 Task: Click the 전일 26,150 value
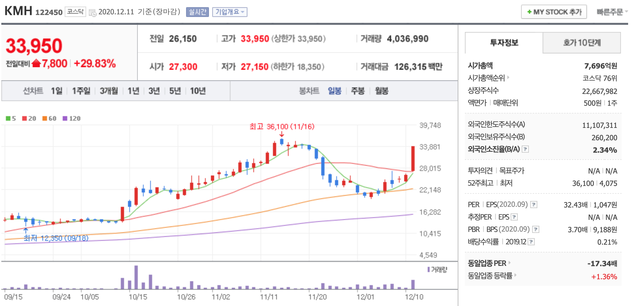click(x=183, y=39)
